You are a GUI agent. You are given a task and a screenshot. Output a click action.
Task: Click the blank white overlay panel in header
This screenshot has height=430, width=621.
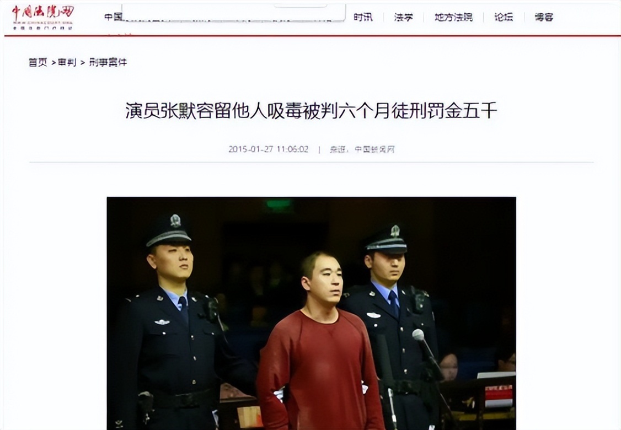pyautogui.click(x=234, y=12)
